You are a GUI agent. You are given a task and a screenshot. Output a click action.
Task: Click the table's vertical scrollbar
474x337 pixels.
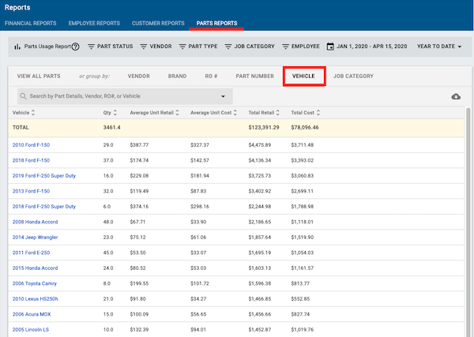point(468,222)
